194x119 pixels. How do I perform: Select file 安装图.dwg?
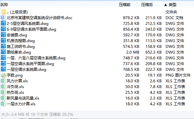tap(17, 35)
